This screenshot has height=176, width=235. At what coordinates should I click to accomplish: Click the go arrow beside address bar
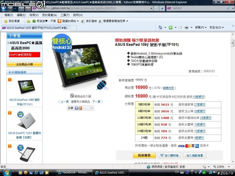point(162,8)
